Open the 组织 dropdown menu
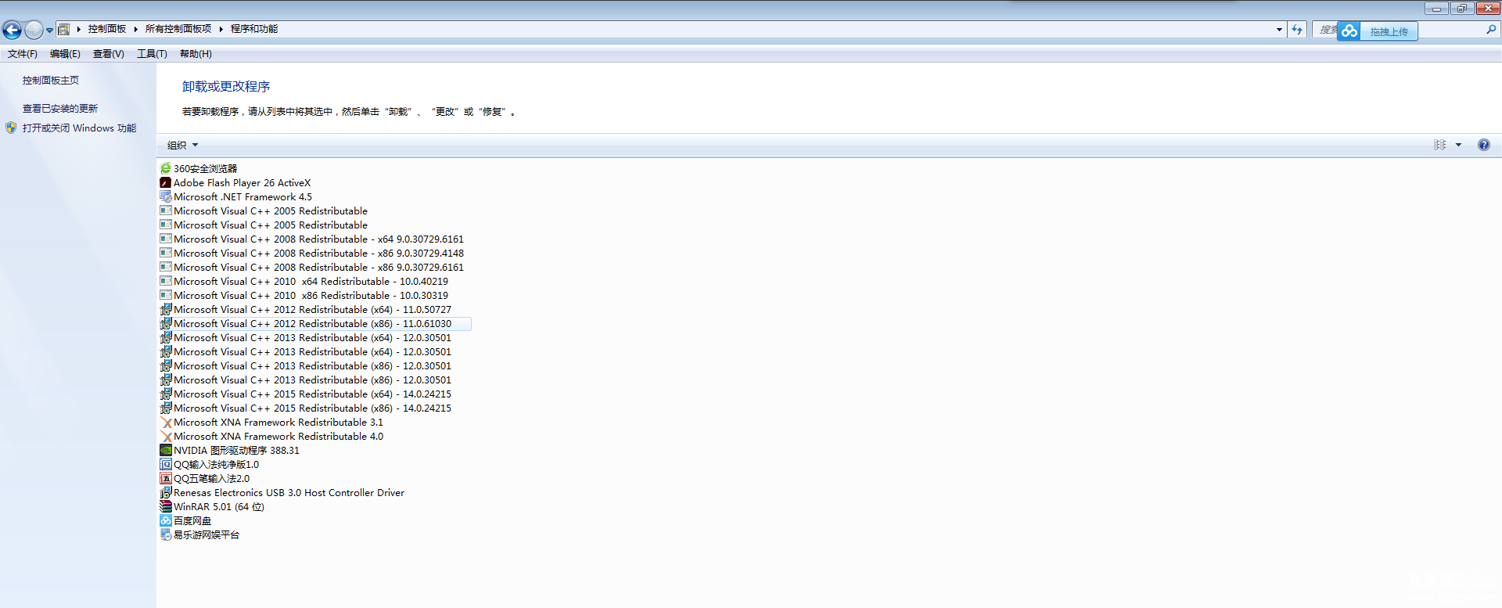Screen dimensions: 1502x608 coord(182,145)
